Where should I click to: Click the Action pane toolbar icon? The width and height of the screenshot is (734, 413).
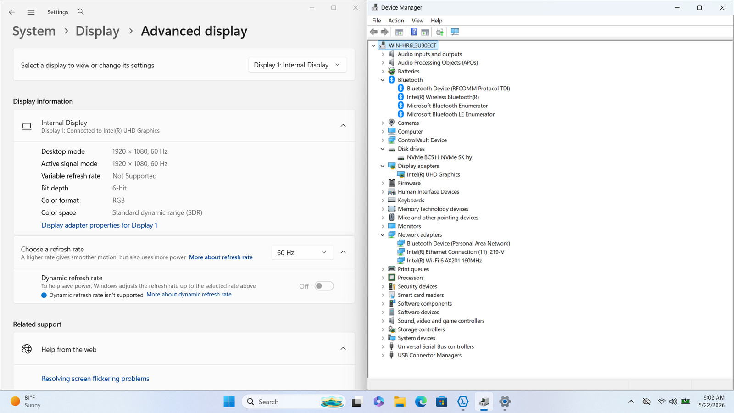pos(425,32)
